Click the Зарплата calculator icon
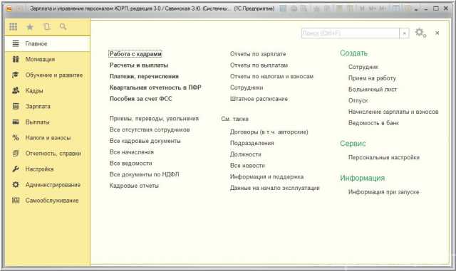456x271 pixels. point(16,106)
